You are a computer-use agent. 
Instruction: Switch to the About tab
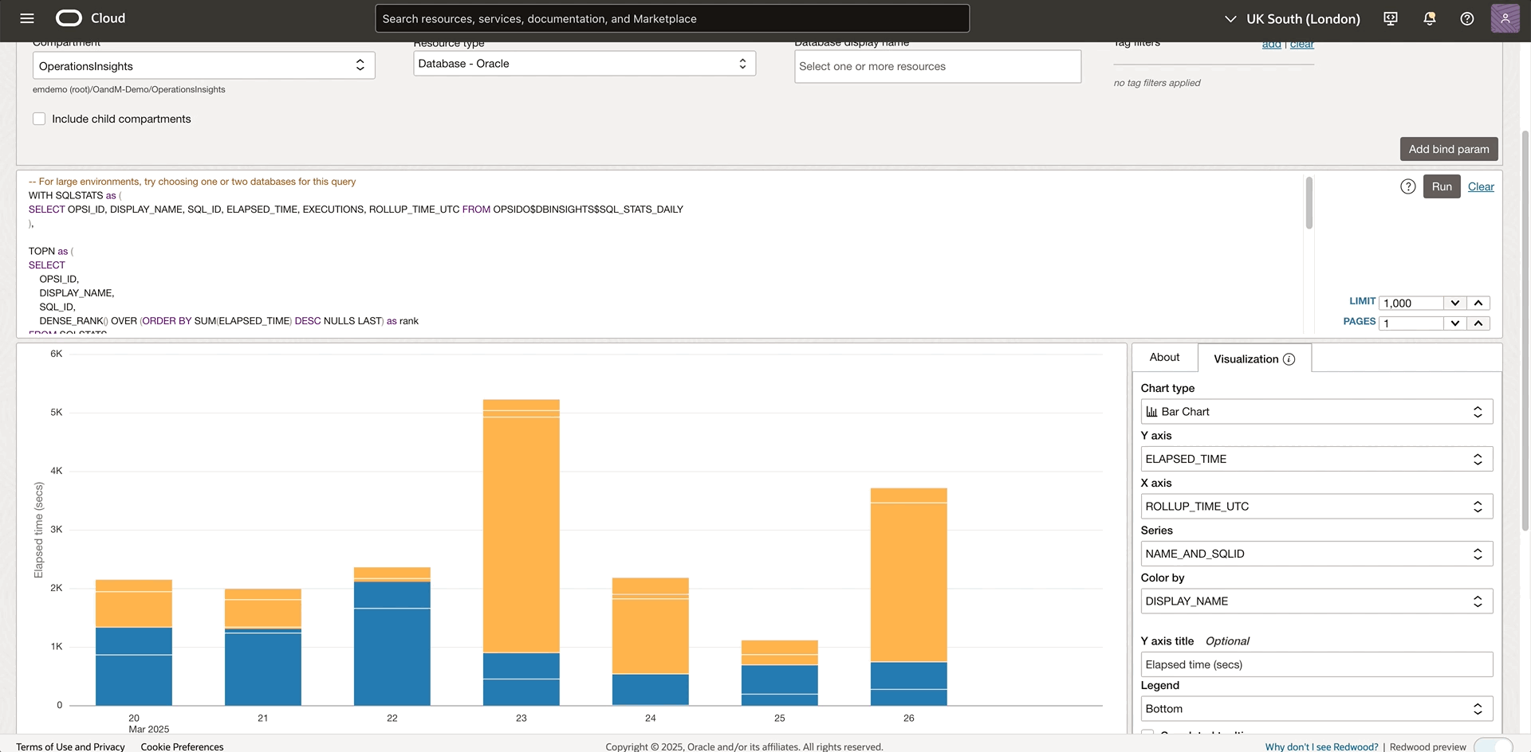point(1164,358)
